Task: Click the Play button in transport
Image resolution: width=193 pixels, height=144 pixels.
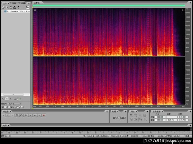Action: pos(8,115)
